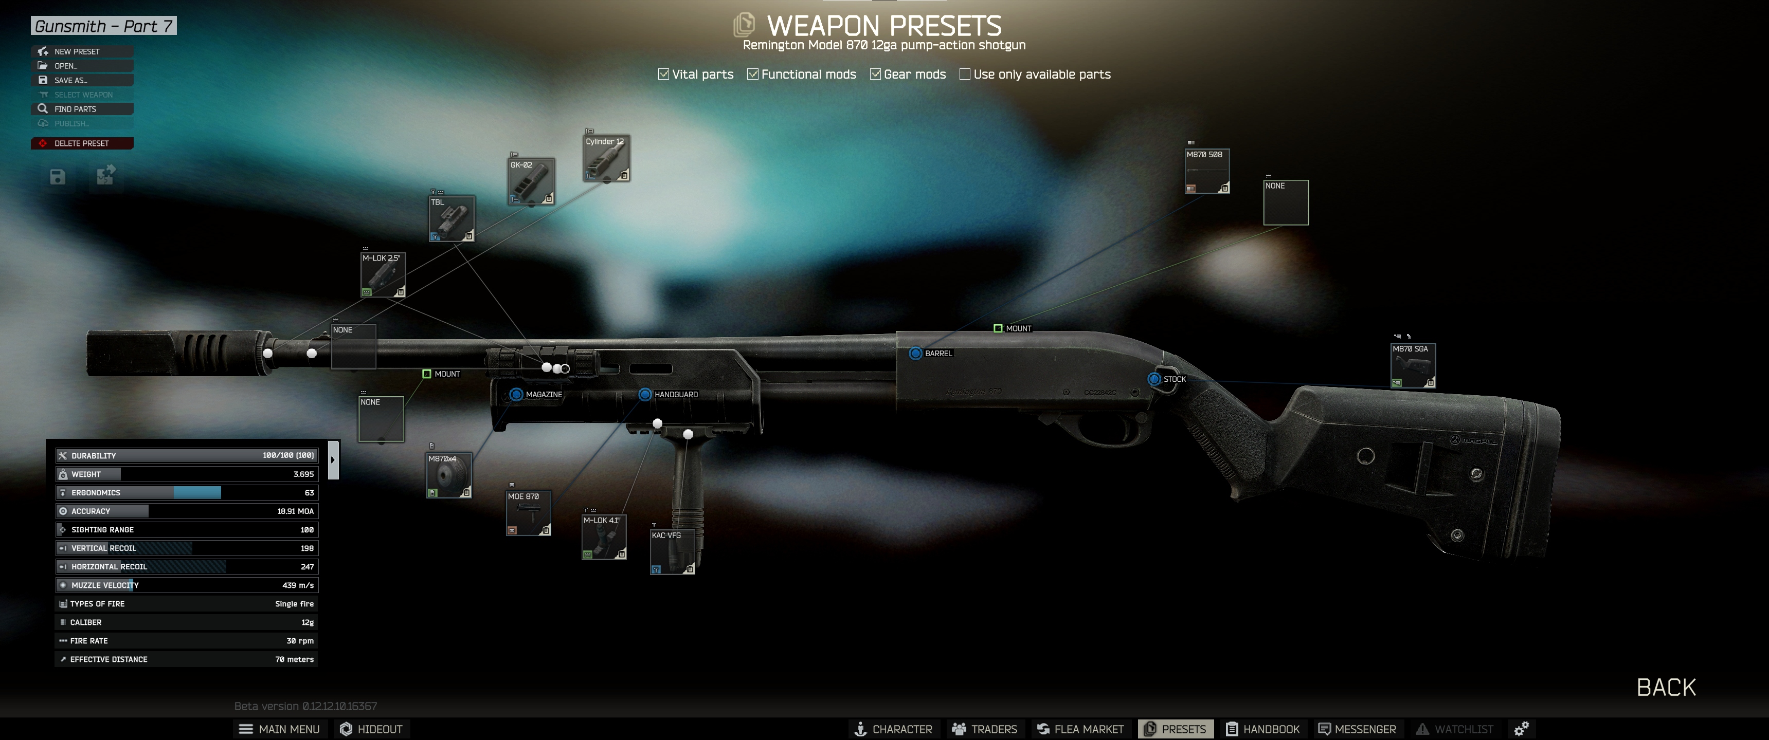Image resolution: width=1769 pixels, height=740 pixels.
Task: Click the STOCK attachment node
Action: [x=1162, y=378]
